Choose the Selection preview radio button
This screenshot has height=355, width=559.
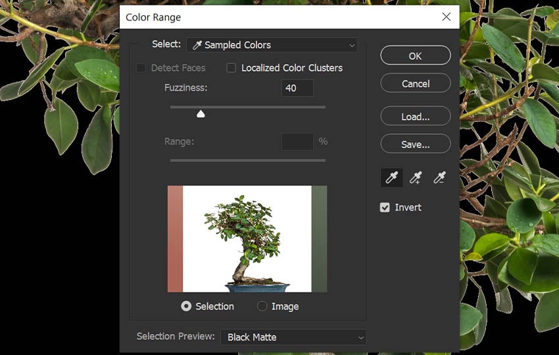pyautogui.click(x=186, y=306)
